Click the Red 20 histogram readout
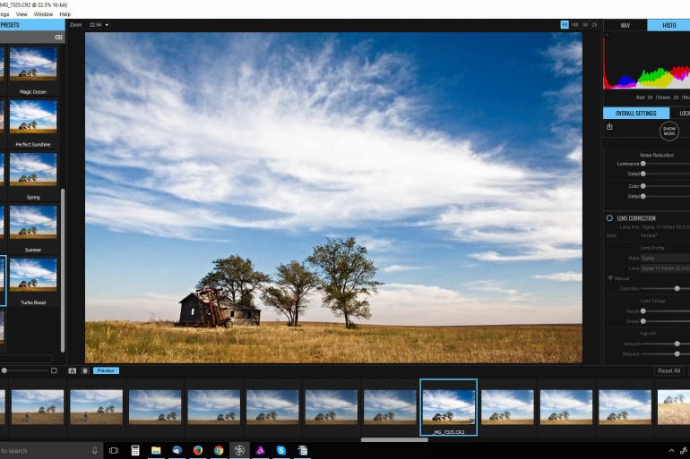Image resolution: width=690 pixels, height=459 pixels. coord(644,98)
